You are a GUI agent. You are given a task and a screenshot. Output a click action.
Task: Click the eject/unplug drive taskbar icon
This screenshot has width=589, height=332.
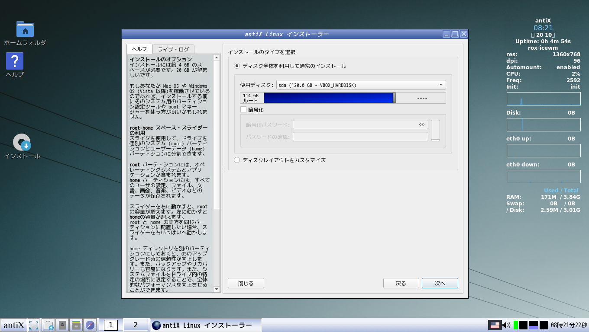coord(62,325)
